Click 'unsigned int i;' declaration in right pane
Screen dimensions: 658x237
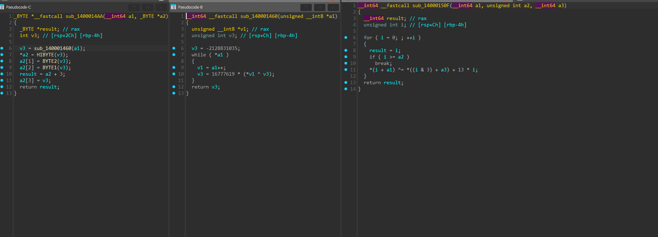[385, 25]
